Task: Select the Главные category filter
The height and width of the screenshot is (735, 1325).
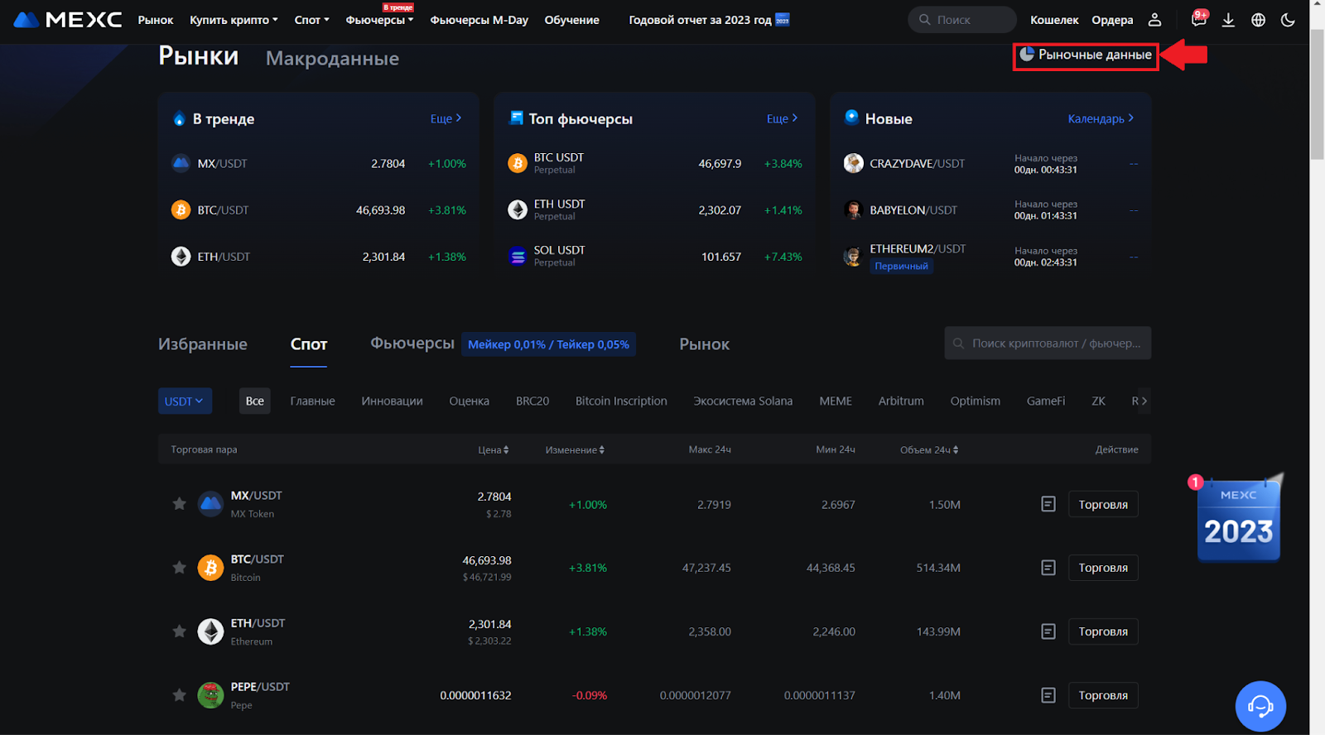Action: (x=312, y=401)
